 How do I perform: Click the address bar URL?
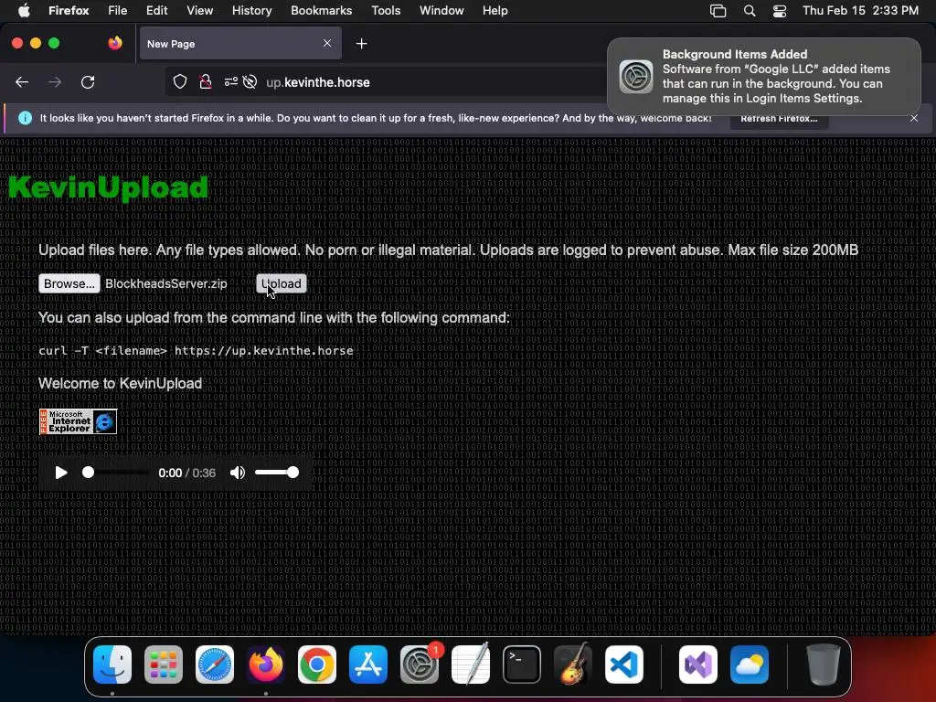pos(318,82)
